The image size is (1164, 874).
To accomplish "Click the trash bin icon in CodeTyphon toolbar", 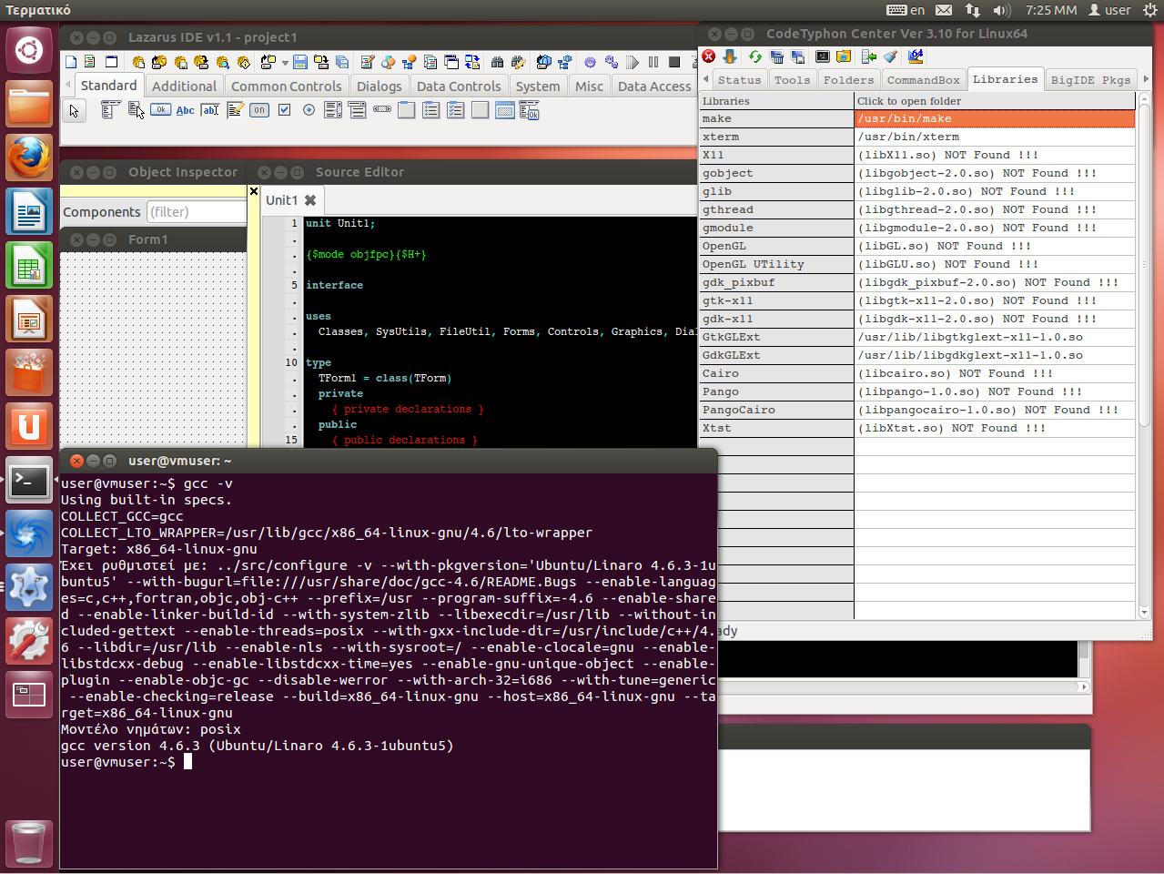I will click(x=777, y=57).
